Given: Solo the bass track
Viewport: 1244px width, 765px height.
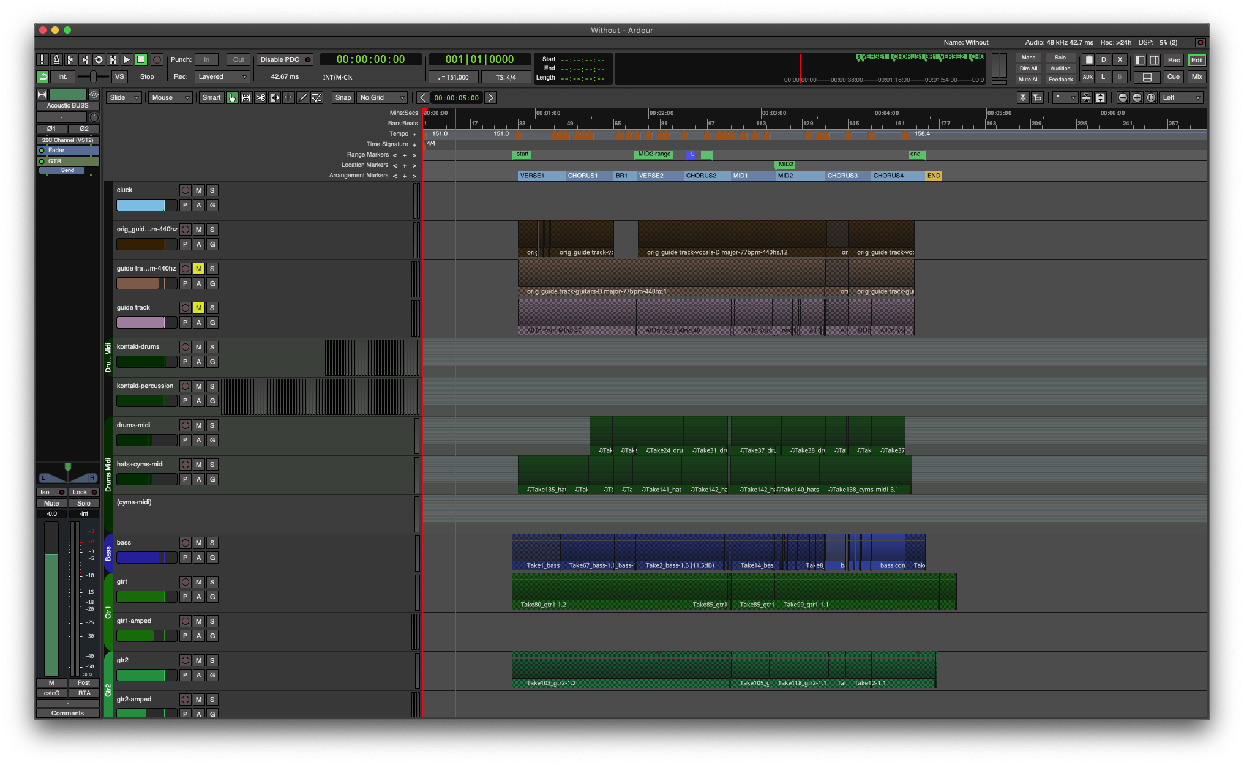Looking at the screenshot, I should (212, 543).
